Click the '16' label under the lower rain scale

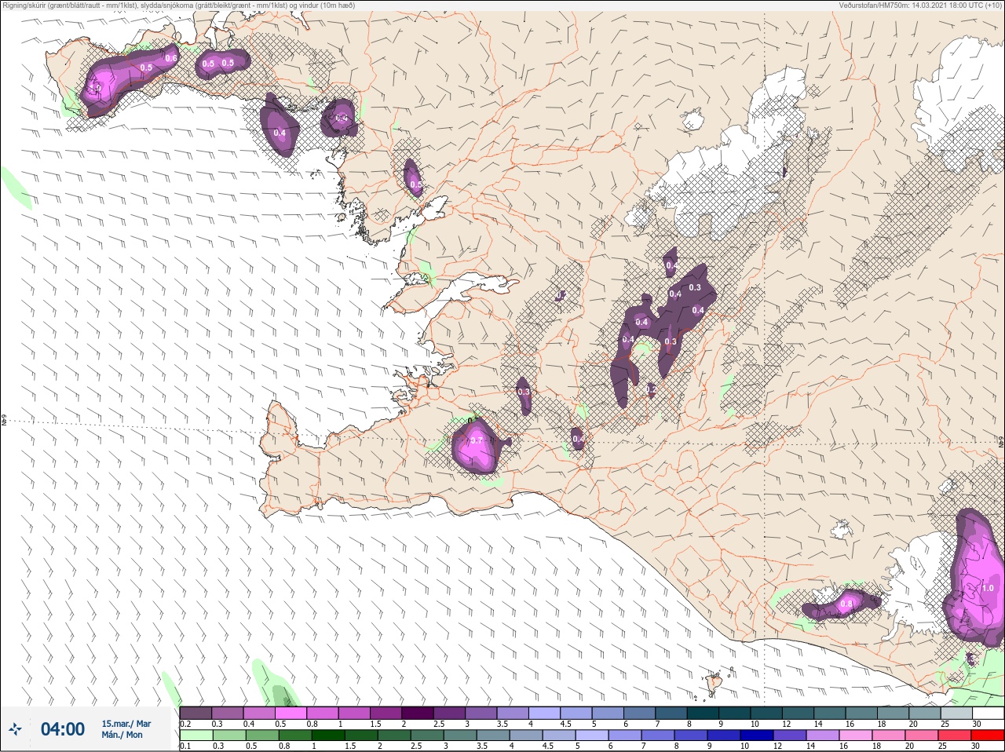(844, 747)
